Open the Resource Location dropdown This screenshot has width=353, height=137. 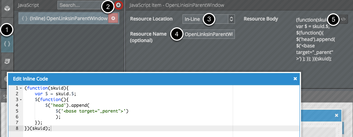(208, 19)
